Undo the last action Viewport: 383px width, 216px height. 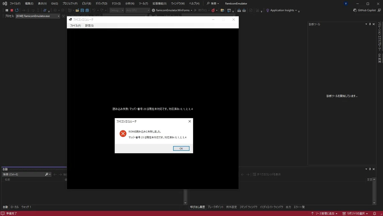(x=94, y=10)
